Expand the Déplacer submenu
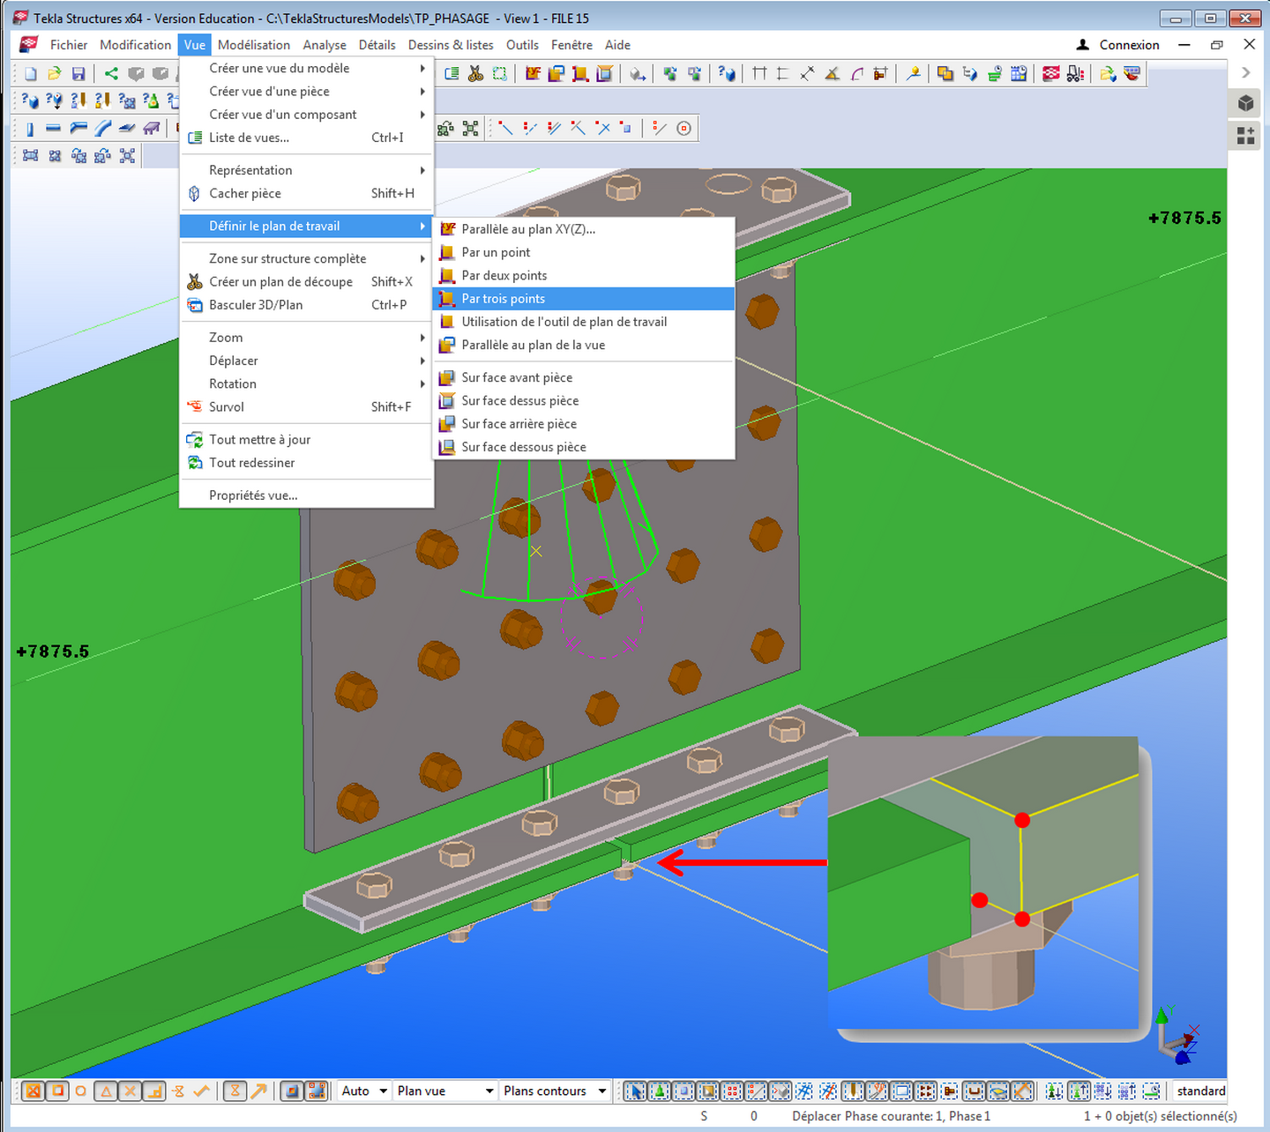The height and width of the screenshot is (1132, 1270). [307, 361]
